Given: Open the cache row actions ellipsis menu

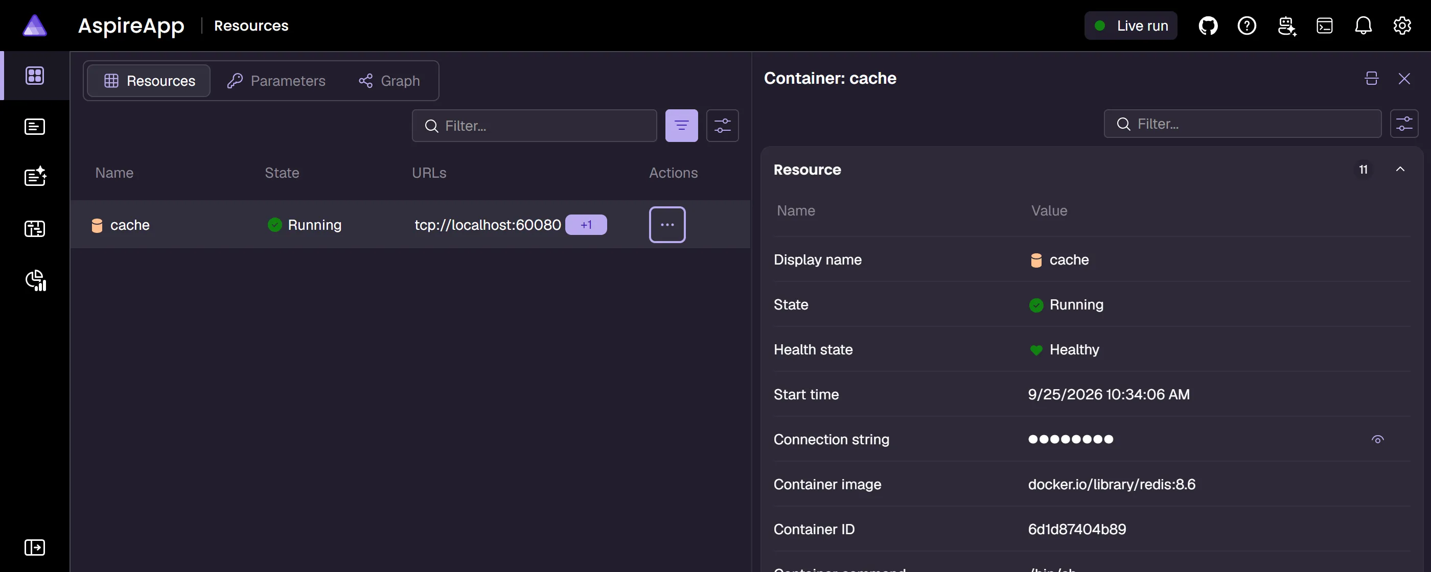Looking at the screenshot, I should 667,224.
